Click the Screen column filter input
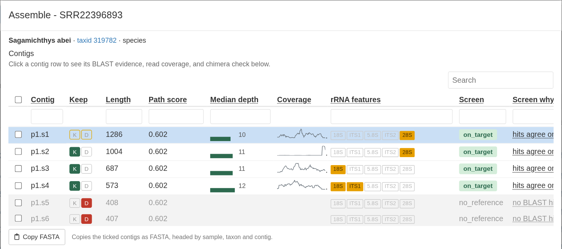 click(x=482, y=117)
